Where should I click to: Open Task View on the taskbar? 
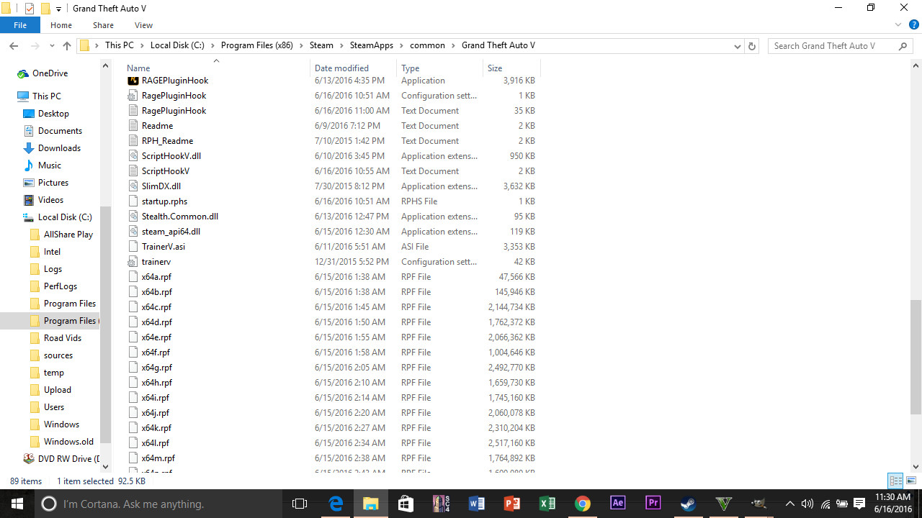300,504
